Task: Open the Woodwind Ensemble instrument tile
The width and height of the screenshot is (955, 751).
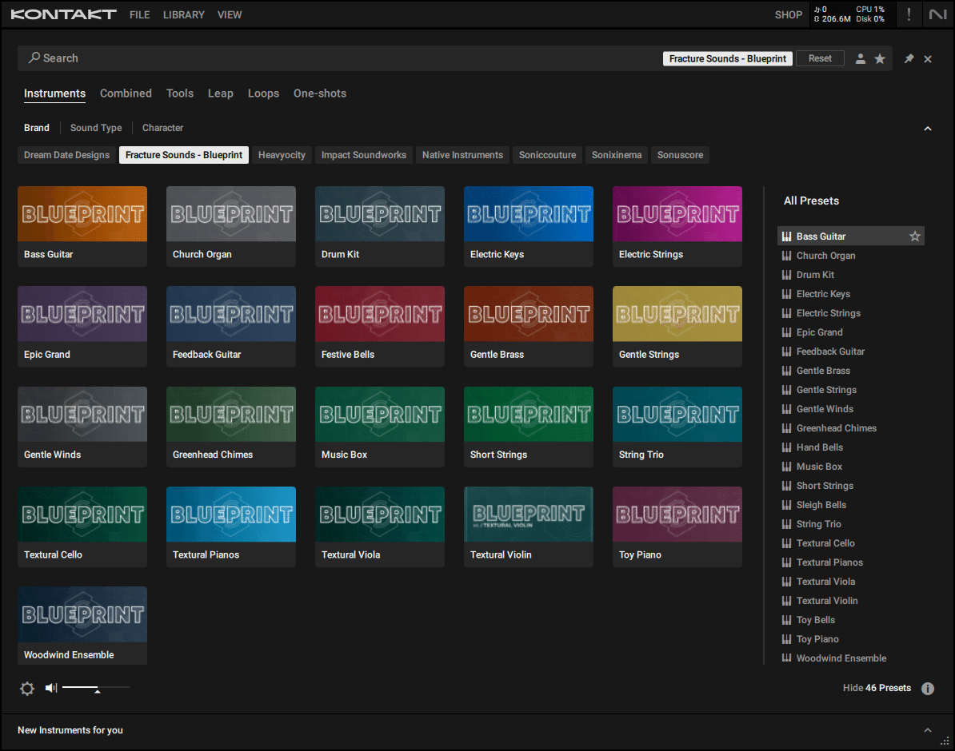Action: 82,626
